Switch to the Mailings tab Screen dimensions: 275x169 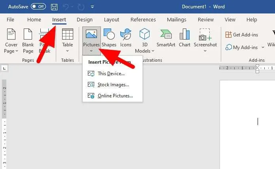[x=176, y=20]
